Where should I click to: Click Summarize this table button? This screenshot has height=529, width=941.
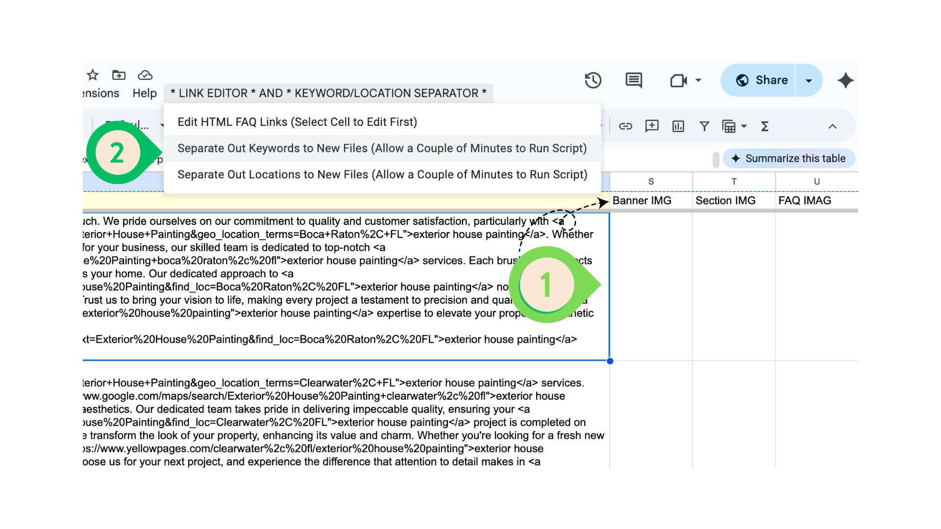tap(789, 158)
